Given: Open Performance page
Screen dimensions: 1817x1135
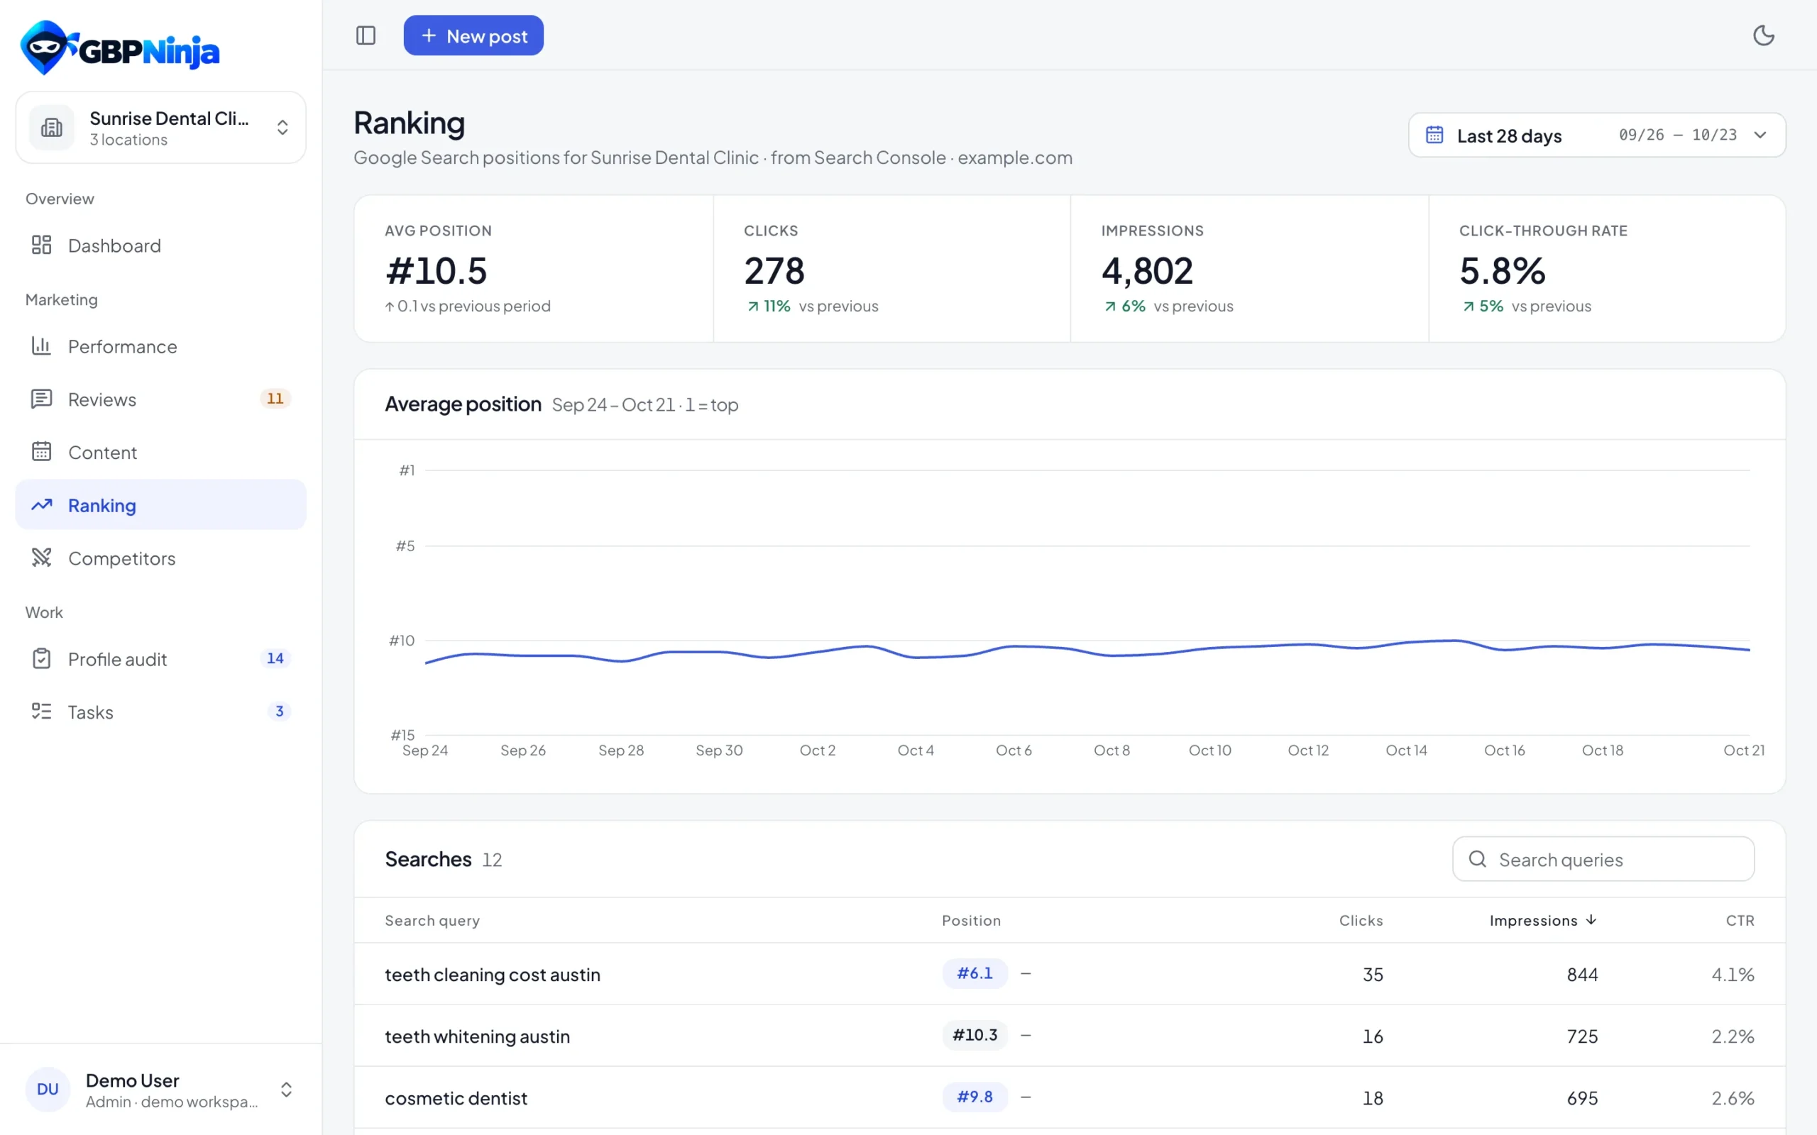Looking at the screenshot, I should click(160, 346).
